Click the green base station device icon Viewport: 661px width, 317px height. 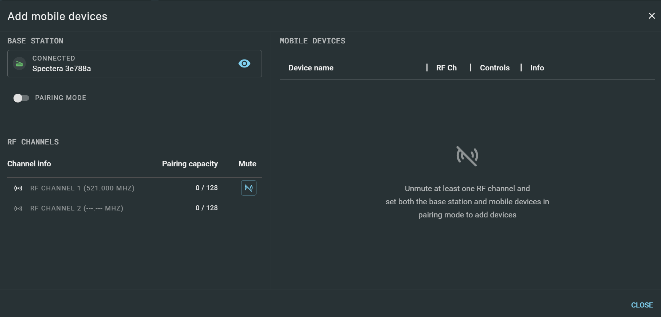pos(19,64)
